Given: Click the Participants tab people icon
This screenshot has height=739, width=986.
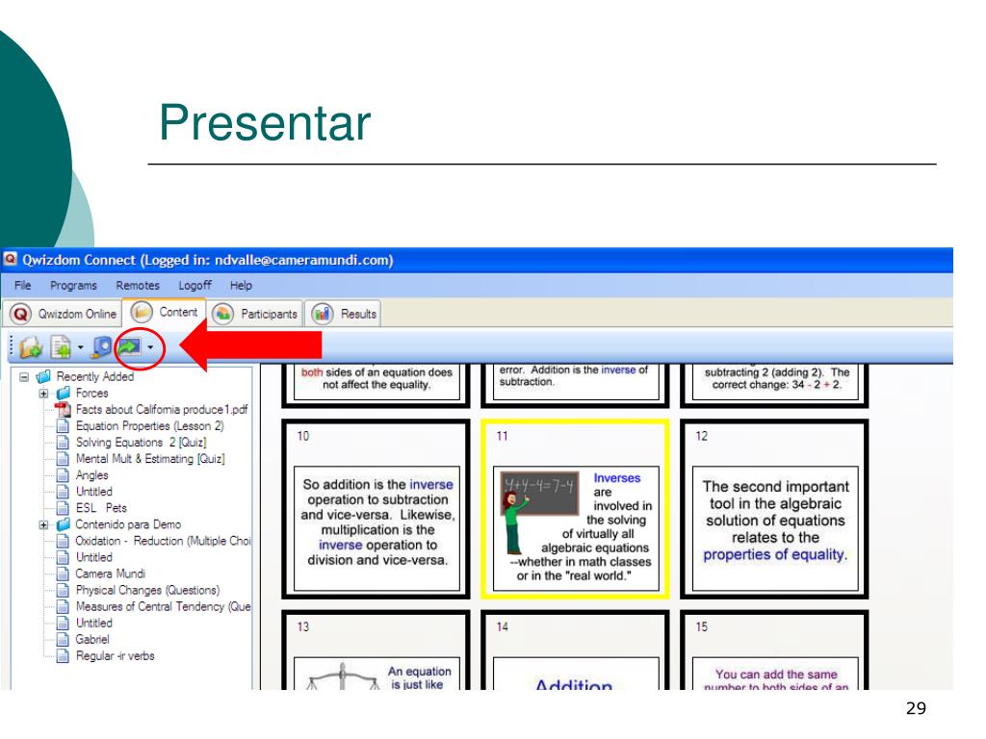Looking at the screenshot, I should point(222,314).
